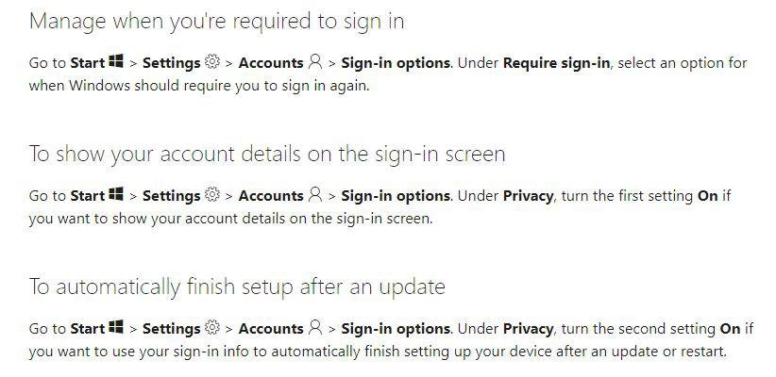This screenshot has width=776, height=377.
Task: Click the person icon in the finish setup section
Action: [x=314, y=328]
